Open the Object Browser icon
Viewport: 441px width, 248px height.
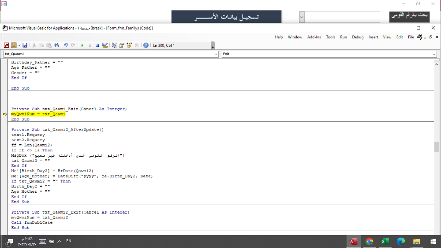pos(129,45)
